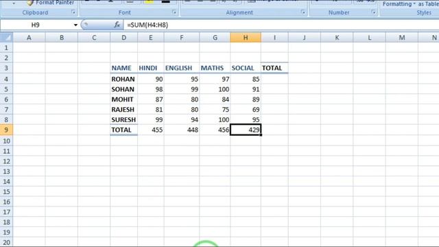Viewport: 439px width, 247px height.
Task: Click the formula bar with =SUM(H4:H8)
Action: 281,25
